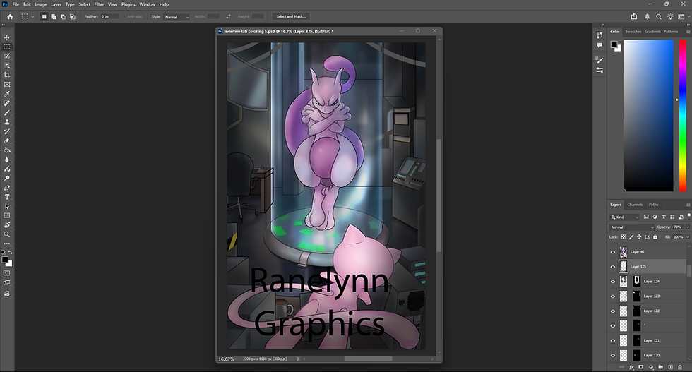692x372 pixels.
Task: Select the Path Selection tool
Action: coord(6,207)
